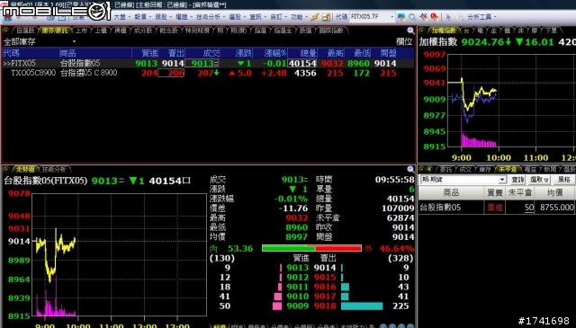Open the 成交 tab in account panel
The height and width of the screenshot is (328, 576).
coord(465,169)
